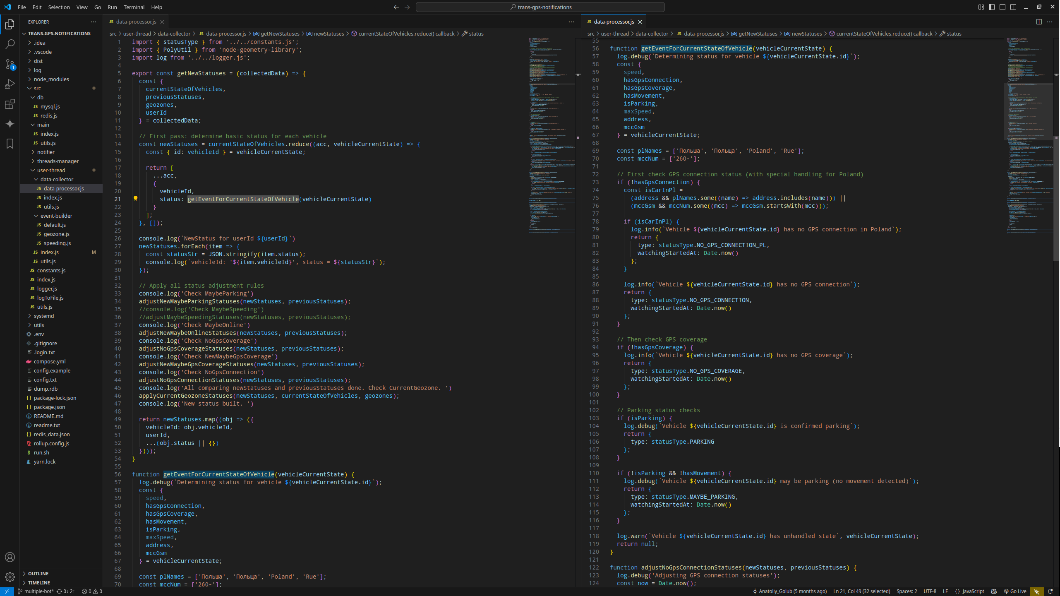Collapse the event-builder folder
The height and width of the screenshot is (596, 1060).
(56, 216)
